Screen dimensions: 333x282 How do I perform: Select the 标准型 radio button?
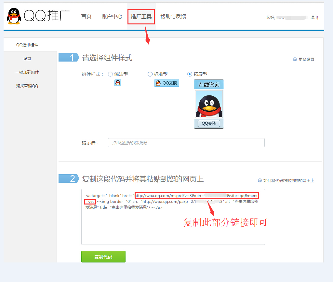tap(150, 74)
